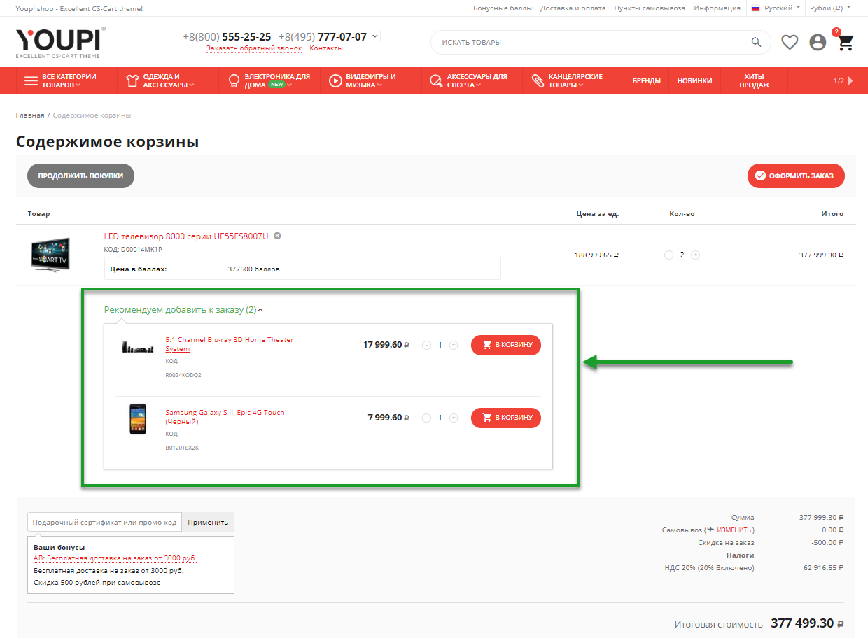Click the YOUPI logo
868x638 pixels.
click(x=61, y=42)
